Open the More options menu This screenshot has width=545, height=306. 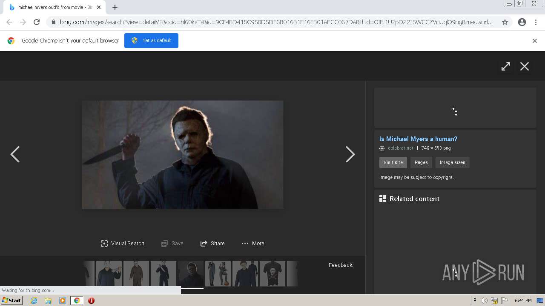tap(253, 244)
